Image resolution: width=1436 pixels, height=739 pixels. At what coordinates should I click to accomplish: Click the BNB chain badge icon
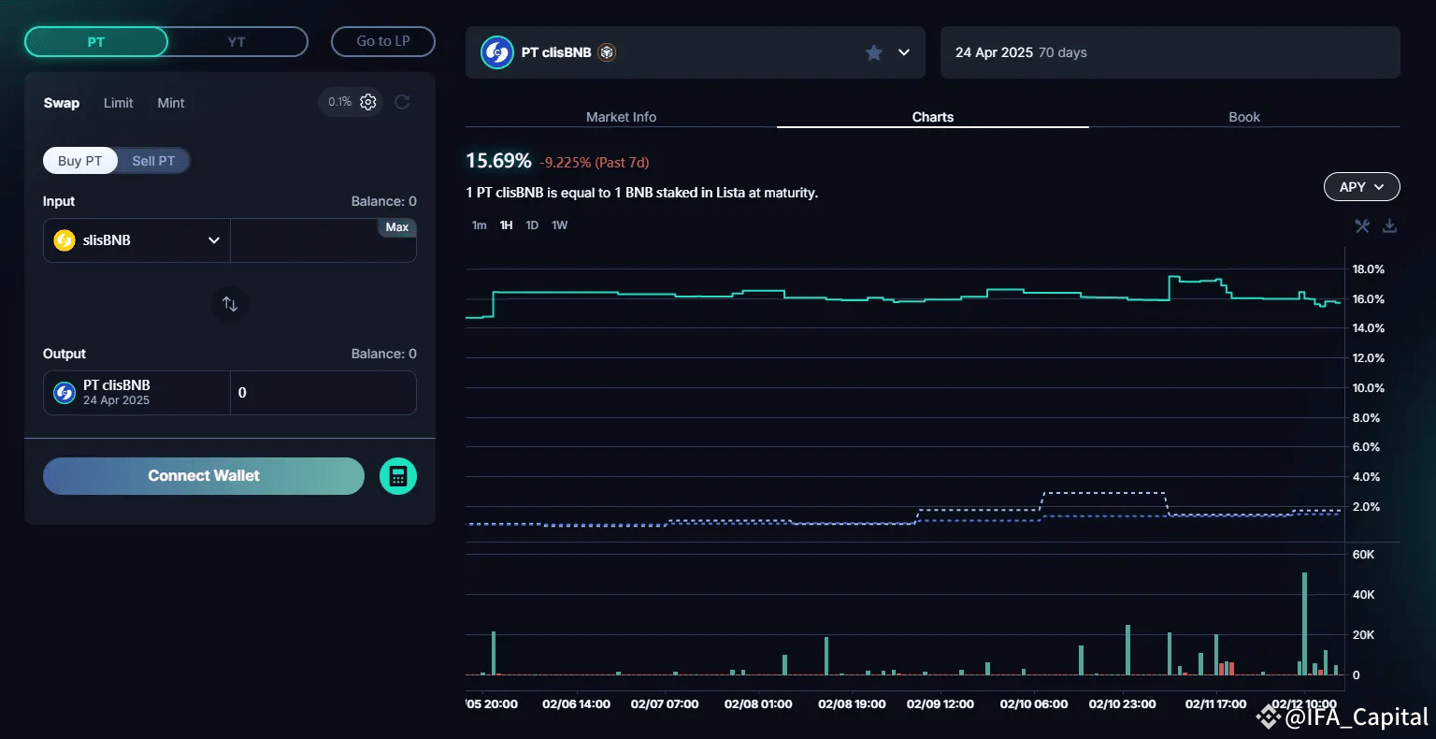(x=607, y=52)
